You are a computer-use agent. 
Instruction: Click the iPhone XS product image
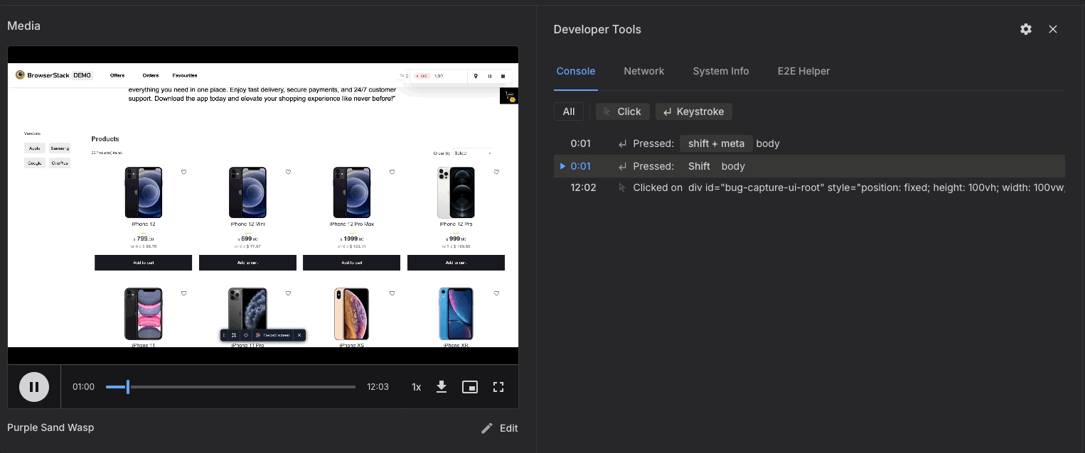[352, 314]
